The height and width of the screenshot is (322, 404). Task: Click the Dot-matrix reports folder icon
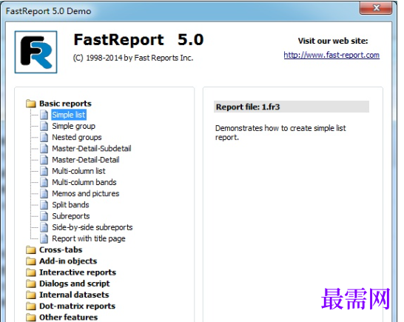click(31, 306)
